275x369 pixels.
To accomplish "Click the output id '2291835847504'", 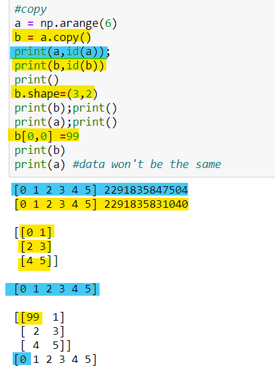I will [x=146, y=190].
